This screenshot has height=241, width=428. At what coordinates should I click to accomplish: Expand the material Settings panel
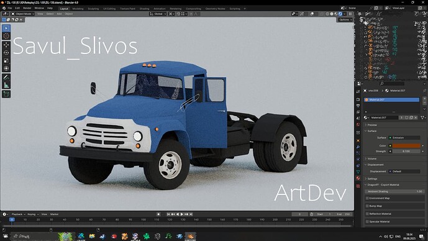click(x=371, y=179)
